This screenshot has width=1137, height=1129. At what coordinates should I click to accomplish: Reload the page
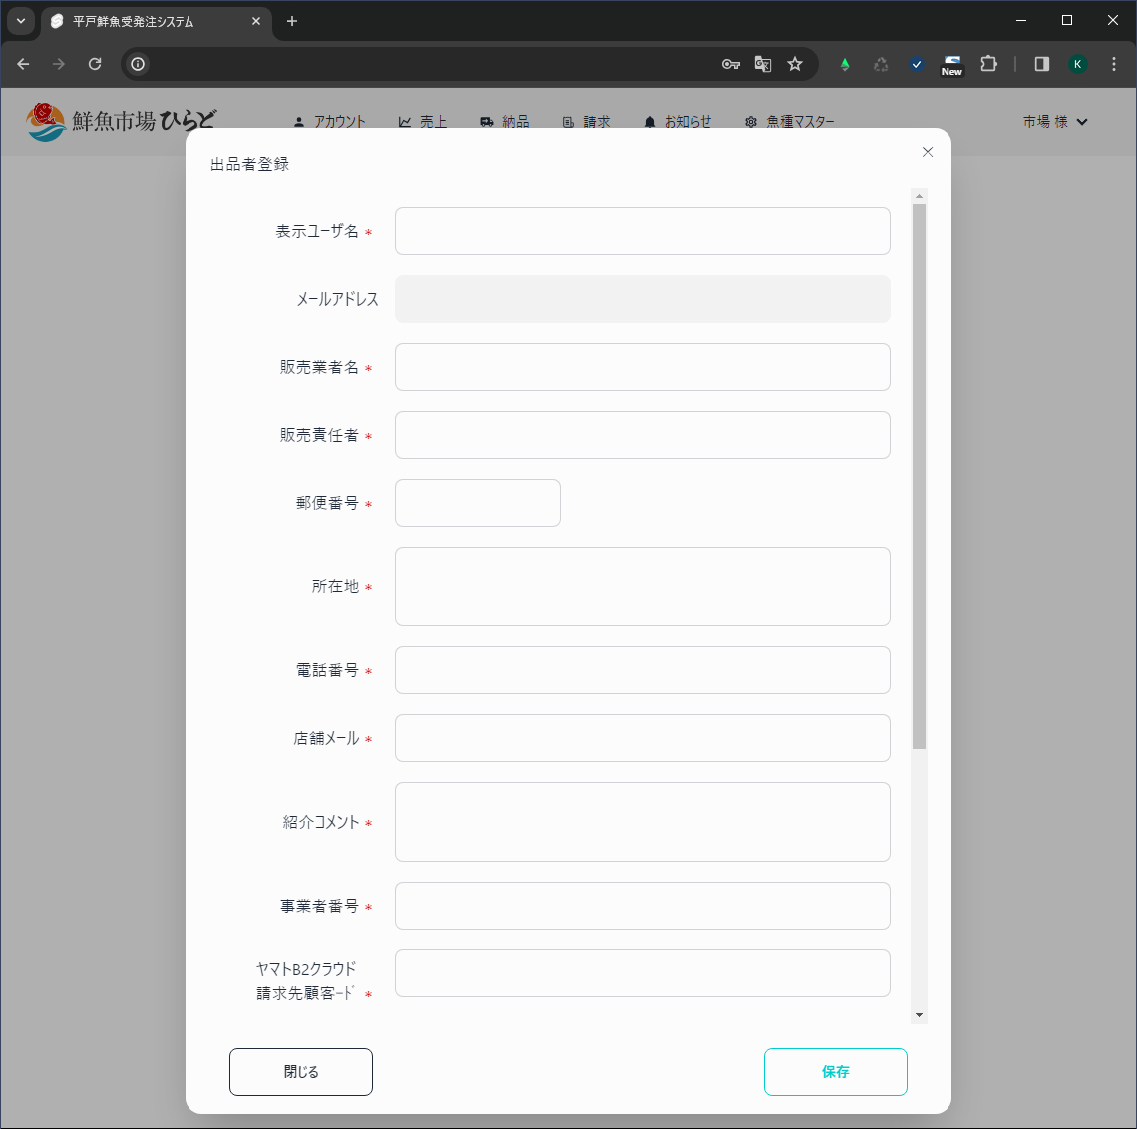tap(95, 64)
